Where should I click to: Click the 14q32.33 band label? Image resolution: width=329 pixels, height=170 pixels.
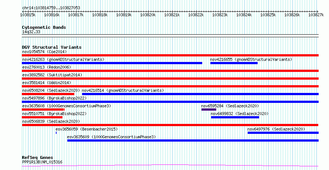31,32
